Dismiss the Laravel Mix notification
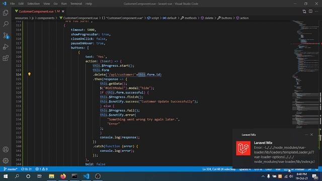 point(311,135)
